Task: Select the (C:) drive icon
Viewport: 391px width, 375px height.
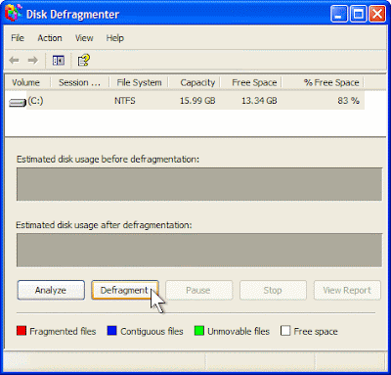Action: point(18,103)
